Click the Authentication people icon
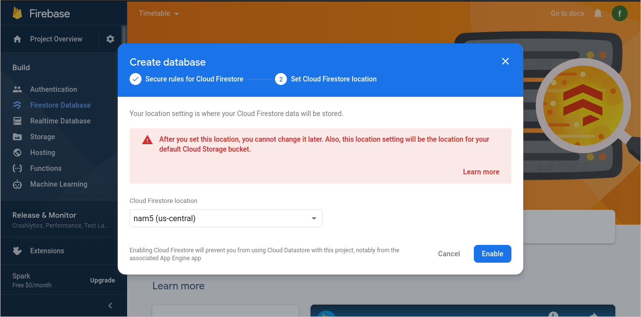The image size is (641, 317). click(17, 89)
